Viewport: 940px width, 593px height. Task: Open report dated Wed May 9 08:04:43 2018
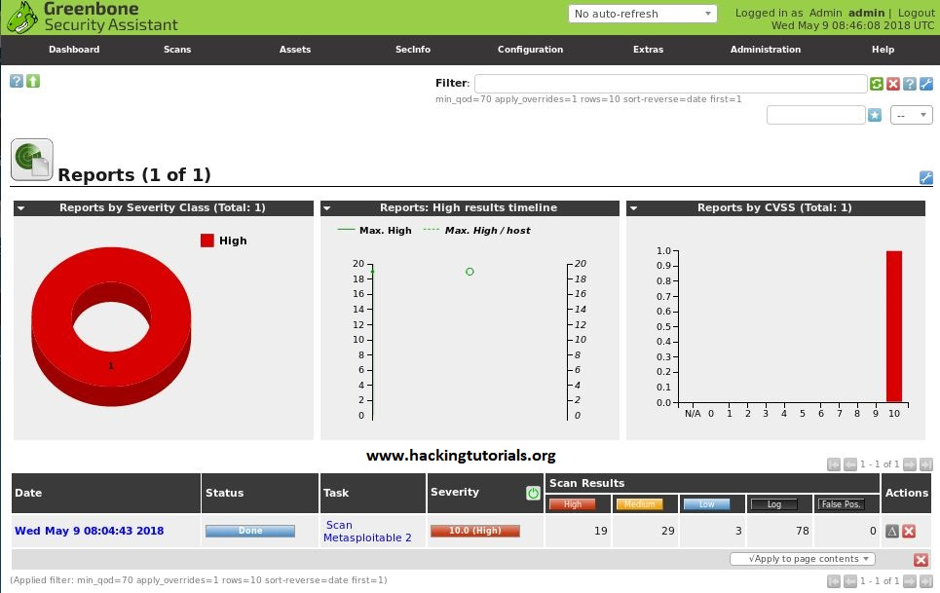[x=90, y=531]
